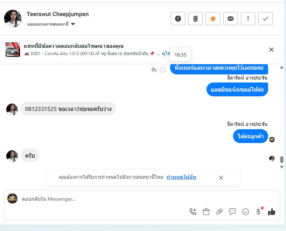The image size is (286, 231).
Task: Mark as unread with envelope icon
Action: [x=231, y=19]
